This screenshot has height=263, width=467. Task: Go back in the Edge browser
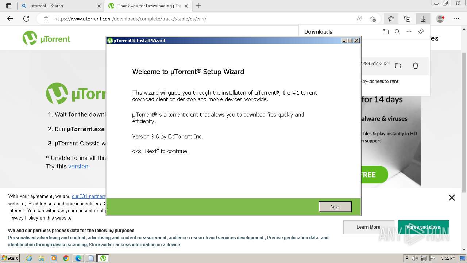[x=10, y=19]
